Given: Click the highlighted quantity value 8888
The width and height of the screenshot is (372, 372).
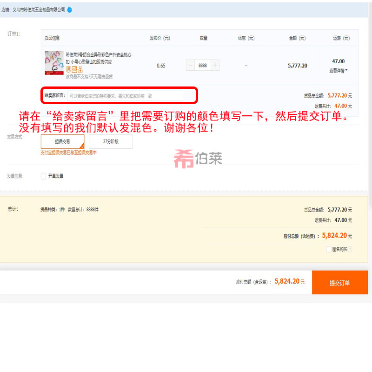Looking at the screenshot, I should click(202, 65).
